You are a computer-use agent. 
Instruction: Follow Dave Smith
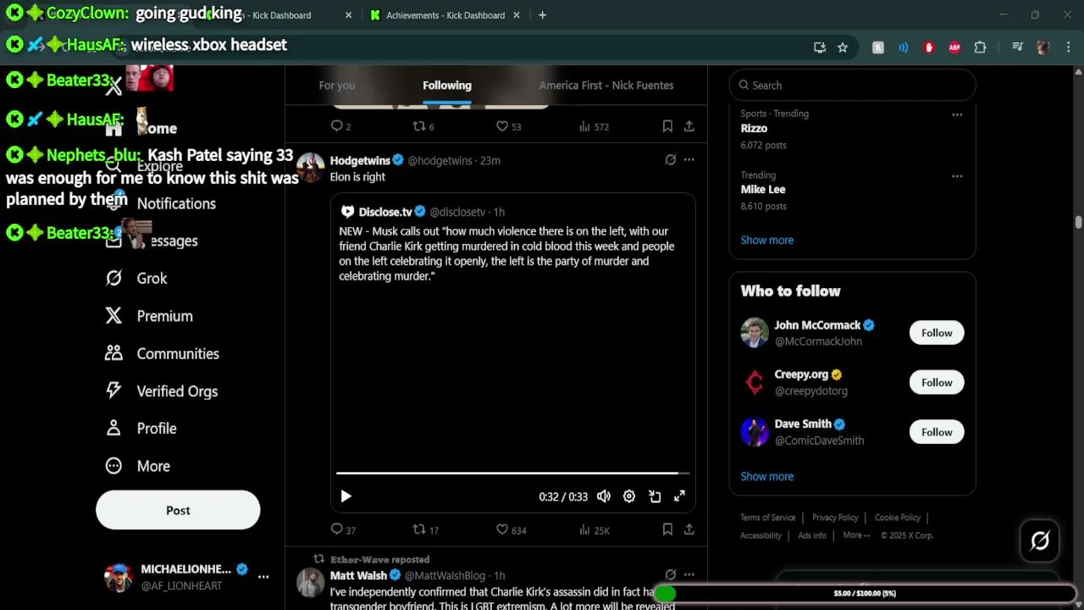pyautogui.click(x=937, y=432)
